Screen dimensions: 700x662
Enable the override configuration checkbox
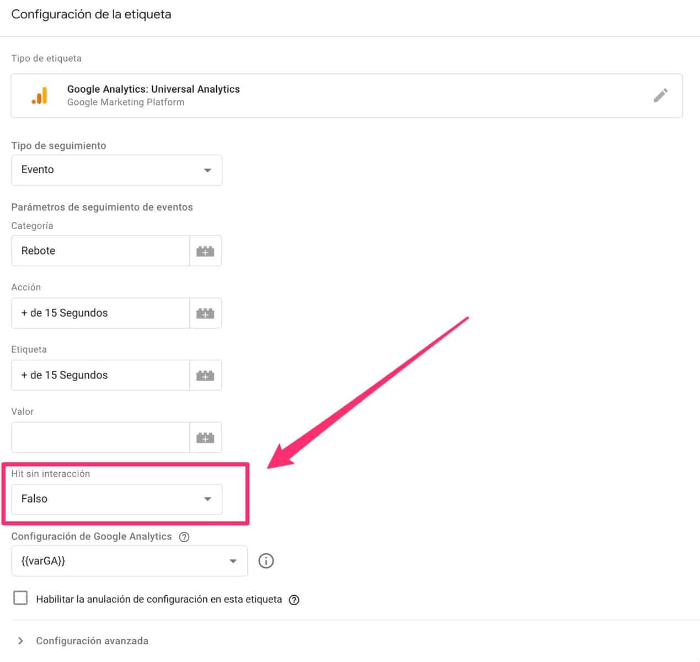click(20, 598)
